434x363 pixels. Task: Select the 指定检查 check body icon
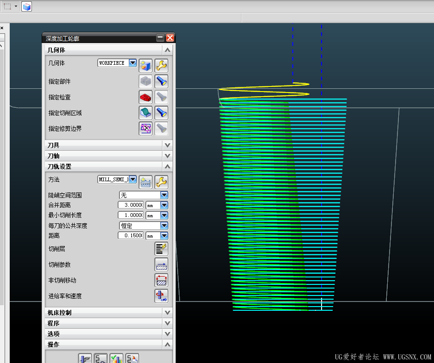click(x=146, y=97)
